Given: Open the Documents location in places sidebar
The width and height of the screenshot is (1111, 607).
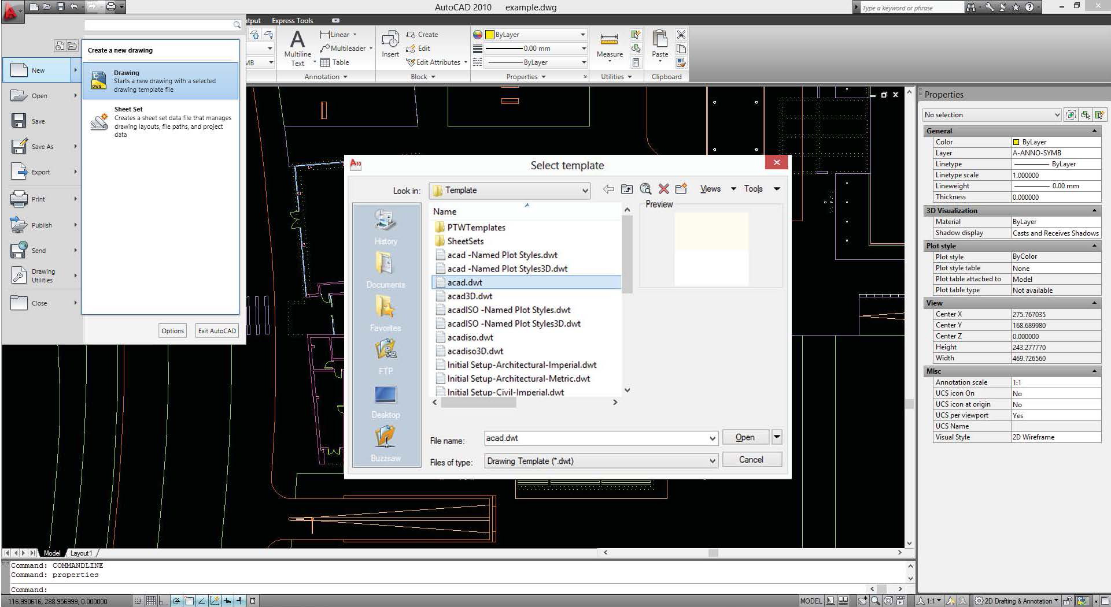Looking at the screenshot, I should pos(386,270).
